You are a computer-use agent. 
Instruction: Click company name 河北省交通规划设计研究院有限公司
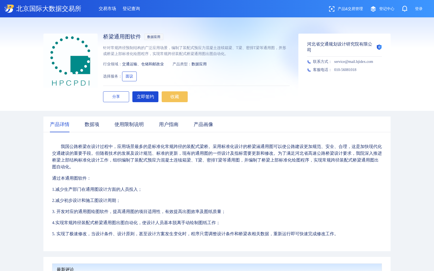tap(340, 47)
